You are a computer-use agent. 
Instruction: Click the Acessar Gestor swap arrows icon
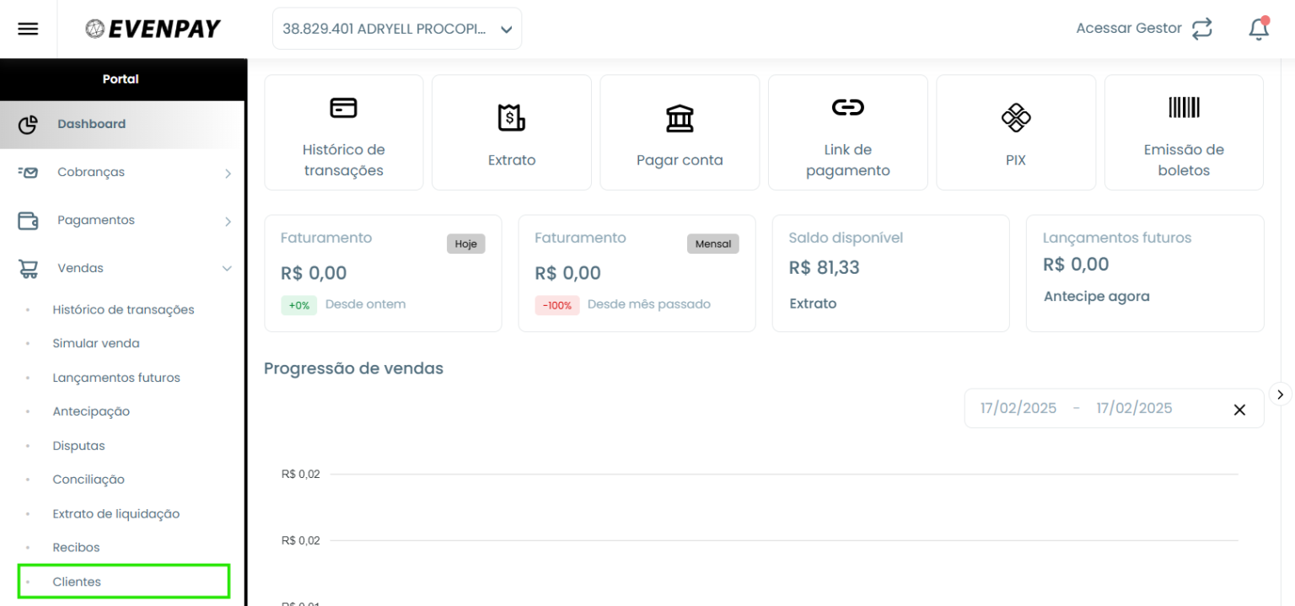[1202, 29]
